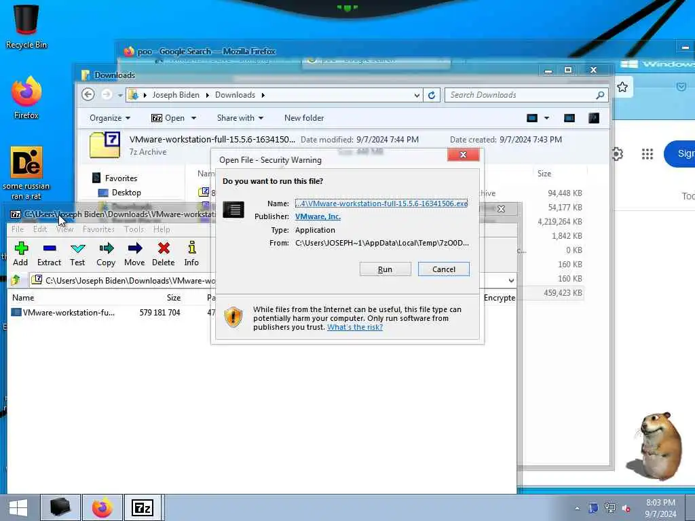Click the dark cube taskbar application icon
Image resolution: width=695 pixels, height=521 pixels.
click(60, 507)
